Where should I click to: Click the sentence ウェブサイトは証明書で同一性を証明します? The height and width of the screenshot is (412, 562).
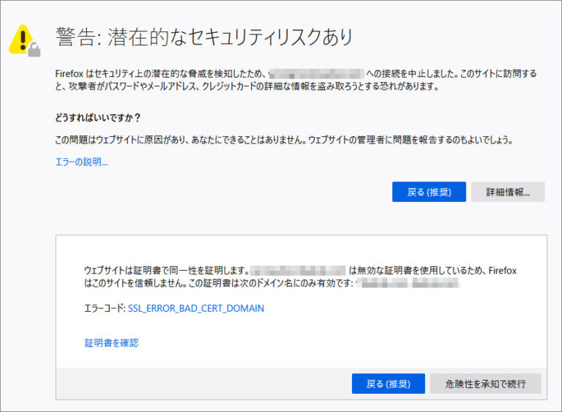click(x=165, y=270)
